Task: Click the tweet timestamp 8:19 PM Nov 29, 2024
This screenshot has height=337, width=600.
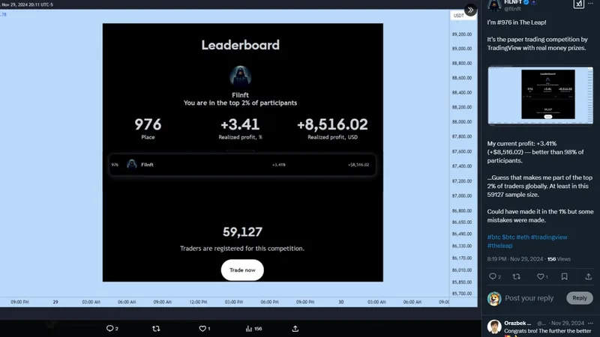Action: point(515,258)
